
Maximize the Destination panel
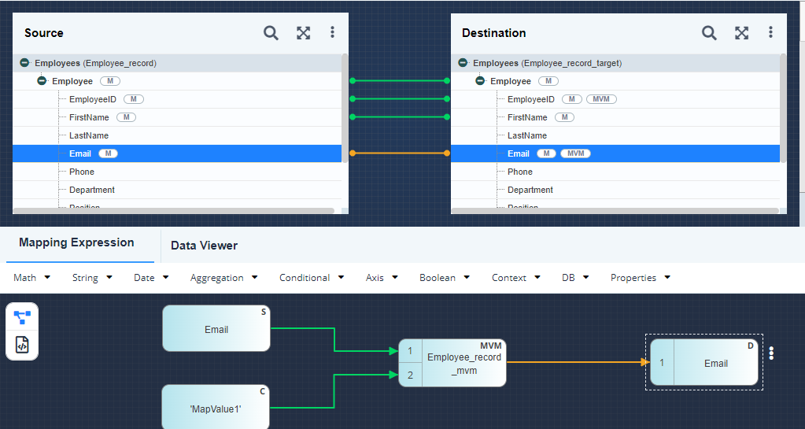[x=741, y=33]
